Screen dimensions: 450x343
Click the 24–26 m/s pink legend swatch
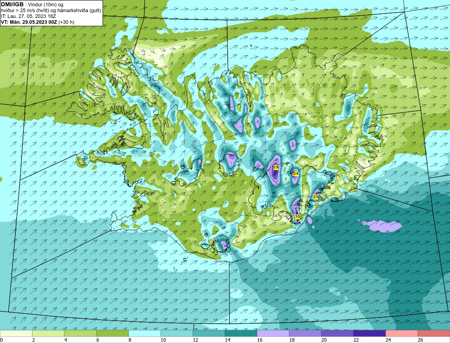[402, 333]
